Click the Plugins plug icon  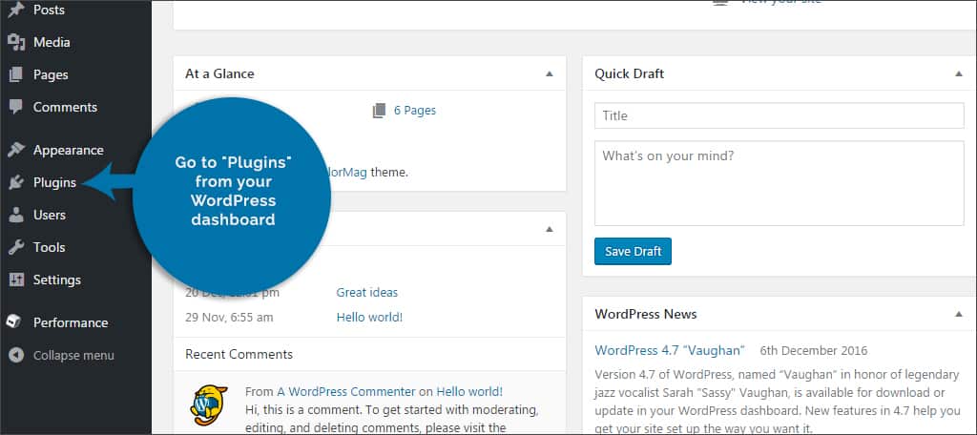pos(16,182)
